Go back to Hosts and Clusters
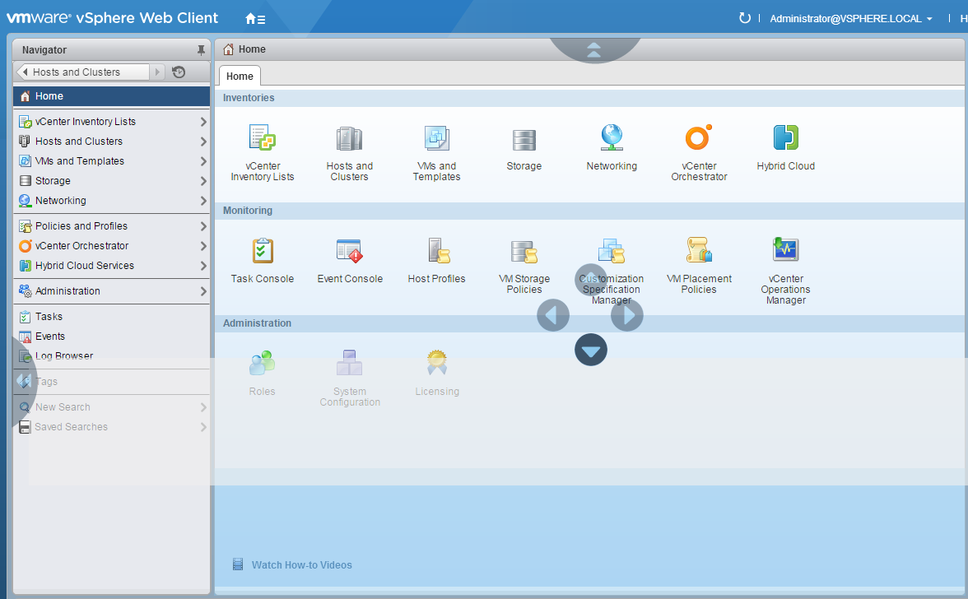The width and height of the screenshot is (968, 599). pyautogui.click(x=81, y=72)
